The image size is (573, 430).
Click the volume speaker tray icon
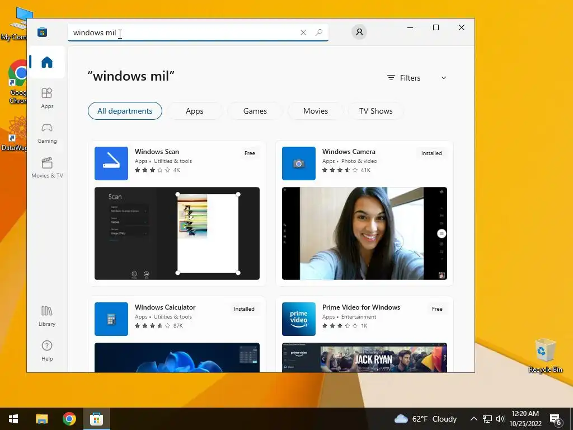coord(500,419)
